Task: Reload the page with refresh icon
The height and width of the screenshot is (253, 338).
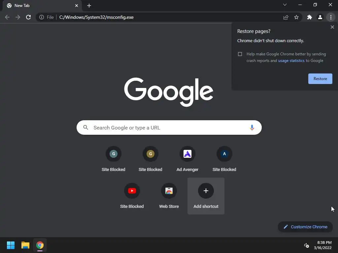Action: pyautogui.click(x=28, y=17)
